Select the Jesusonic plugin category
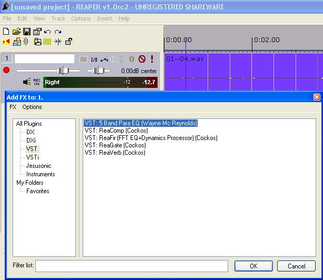The width and height of the screenshot is (323, 280). point(38,166)
